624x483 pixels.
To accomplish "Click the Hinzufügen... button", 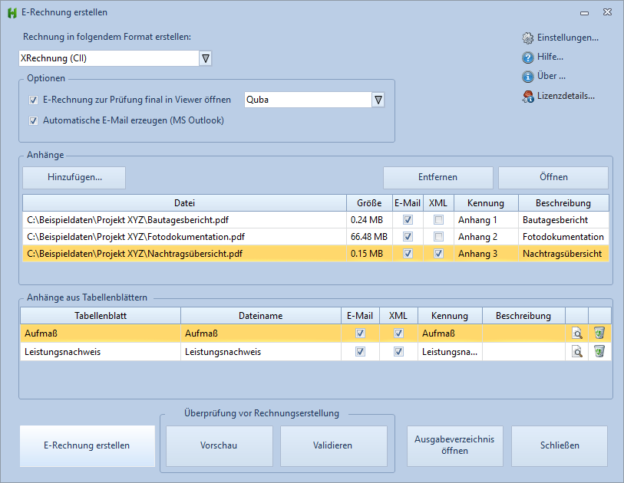I will (x=74, y=177).
